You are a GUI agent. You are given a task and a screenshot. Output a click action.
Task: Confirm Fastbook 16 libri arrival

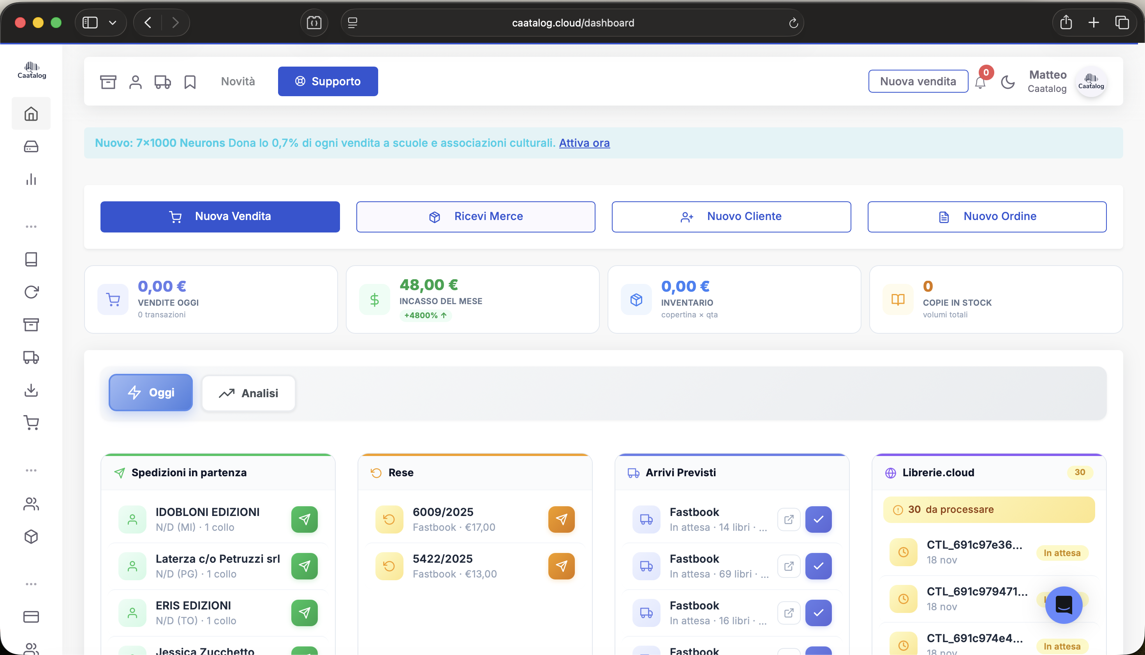(x=818, y=613)
